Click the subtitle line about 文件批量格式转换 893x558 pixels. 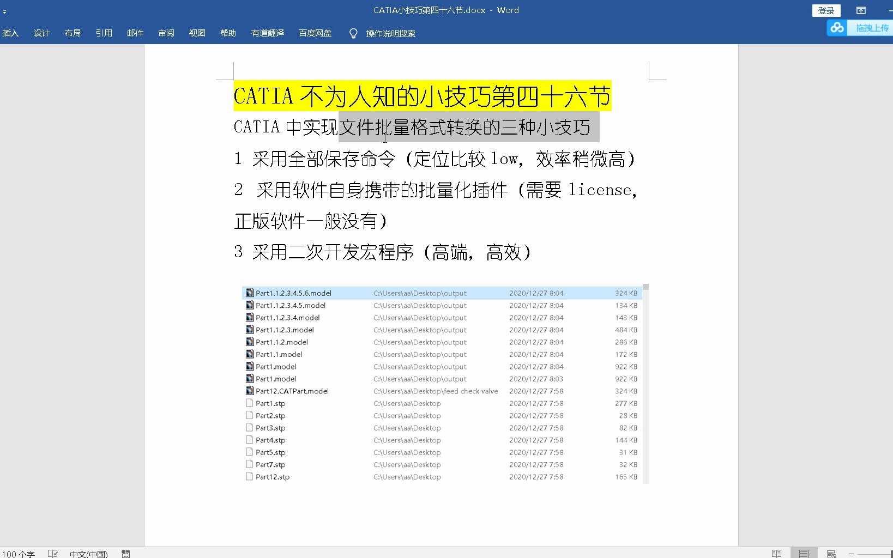tap(412, 127)
